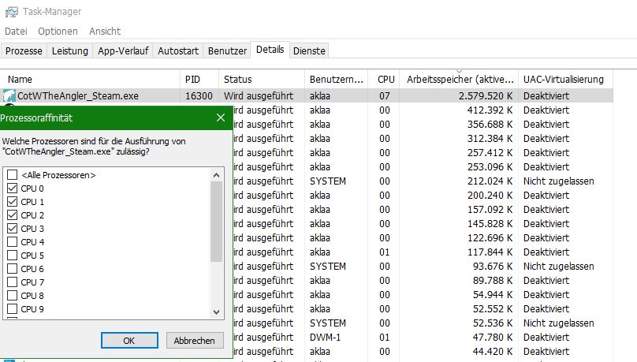Click the processor list scroll down arrow
This screenshot has width=637, height=362.
click(x=217, y=312)
